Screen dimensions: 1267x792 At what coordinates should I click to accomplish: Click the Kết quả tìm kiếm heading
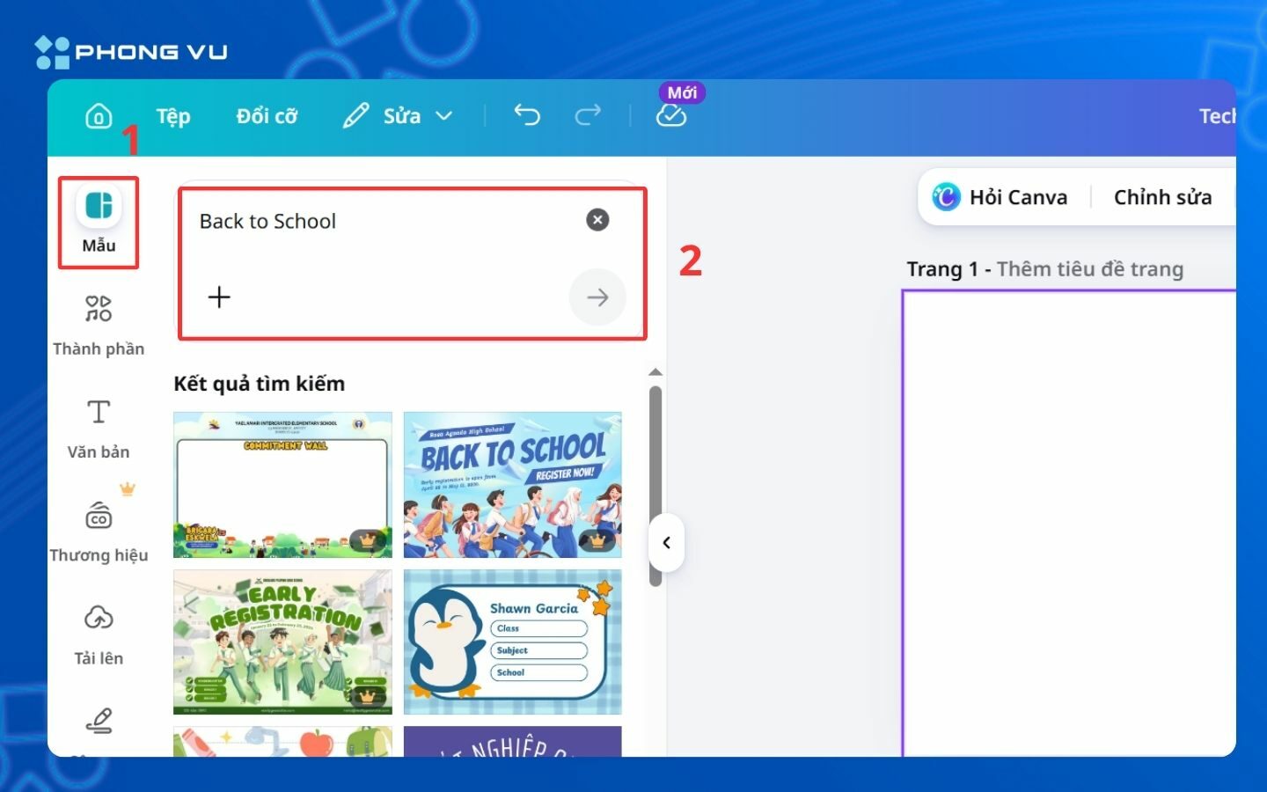coord(259,384)
